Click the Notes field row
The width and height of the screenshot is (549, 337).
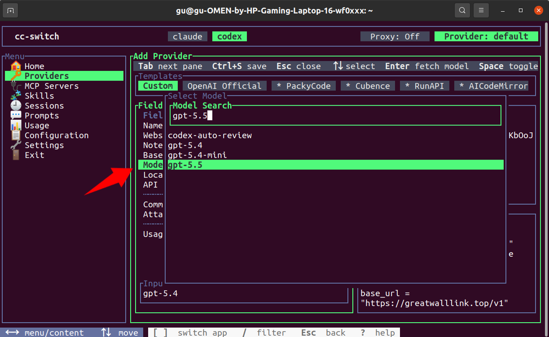(x=153, y=145)
